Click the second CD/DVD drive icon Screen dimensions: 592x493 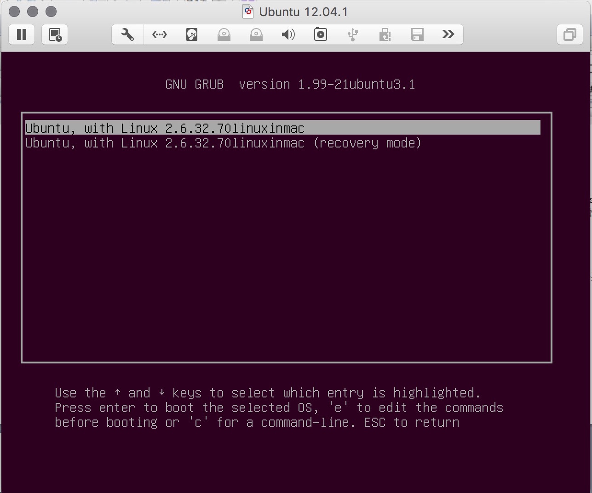coord(256,34)
